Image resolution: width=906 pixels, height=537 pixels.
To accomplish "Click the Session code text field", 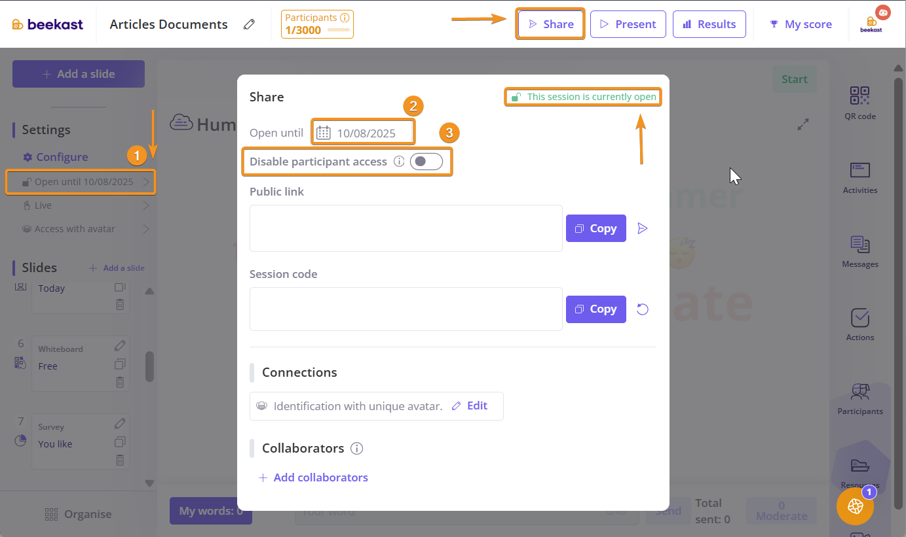I will 406,309.
